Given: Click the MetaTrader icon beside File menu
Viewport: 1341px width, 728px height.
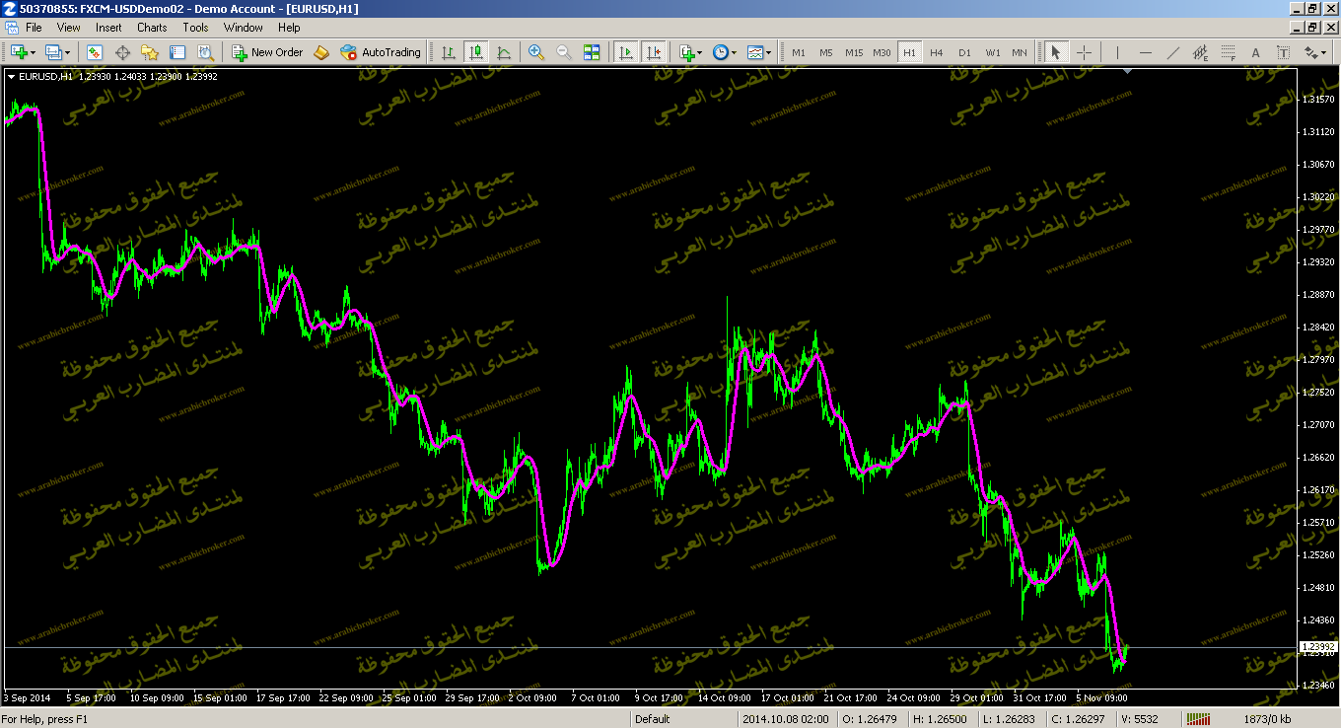Looking at the screenshot, I should coord(10,28).
